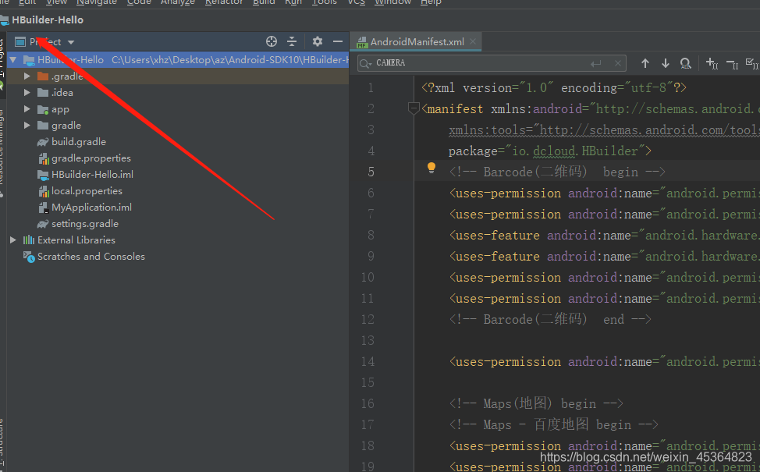Click the new line icon in search field
The height and width of the screenshot is (472, 760).
(x=596, y=63)
